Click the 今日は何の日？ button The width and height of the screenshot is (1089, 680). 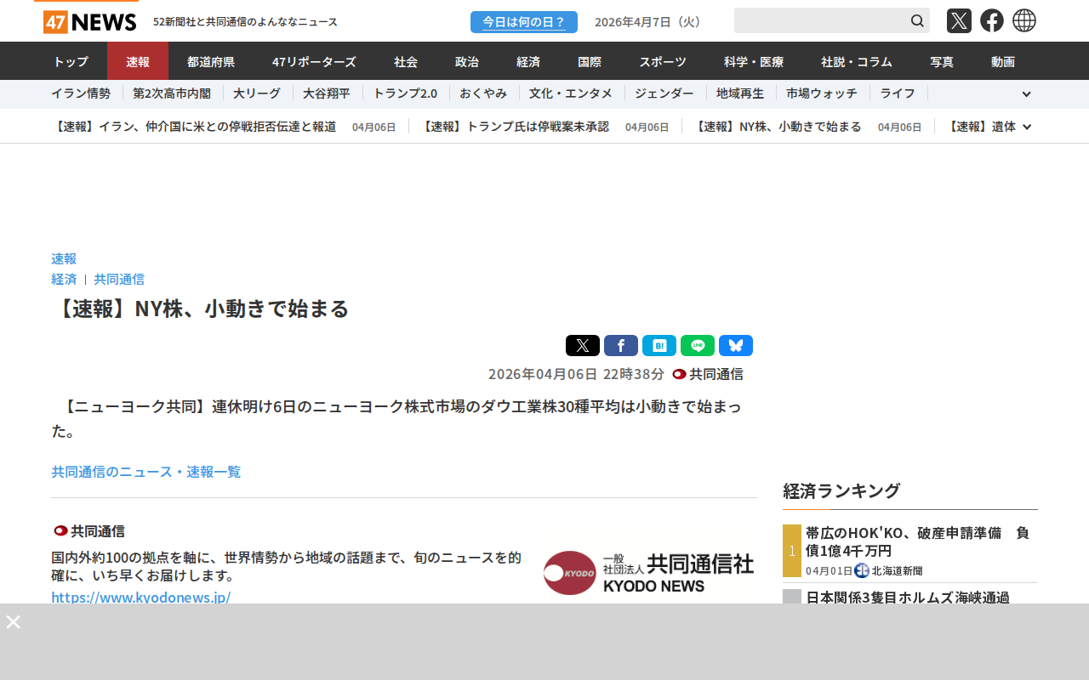tap(524, 22)
